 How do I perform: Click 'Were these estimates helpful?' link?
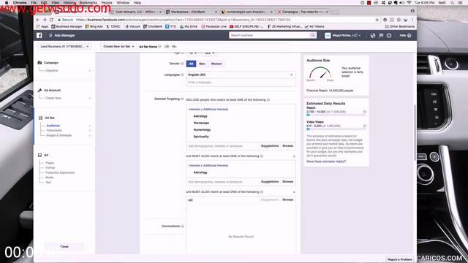pyautogui.click(x=326, y=161)
